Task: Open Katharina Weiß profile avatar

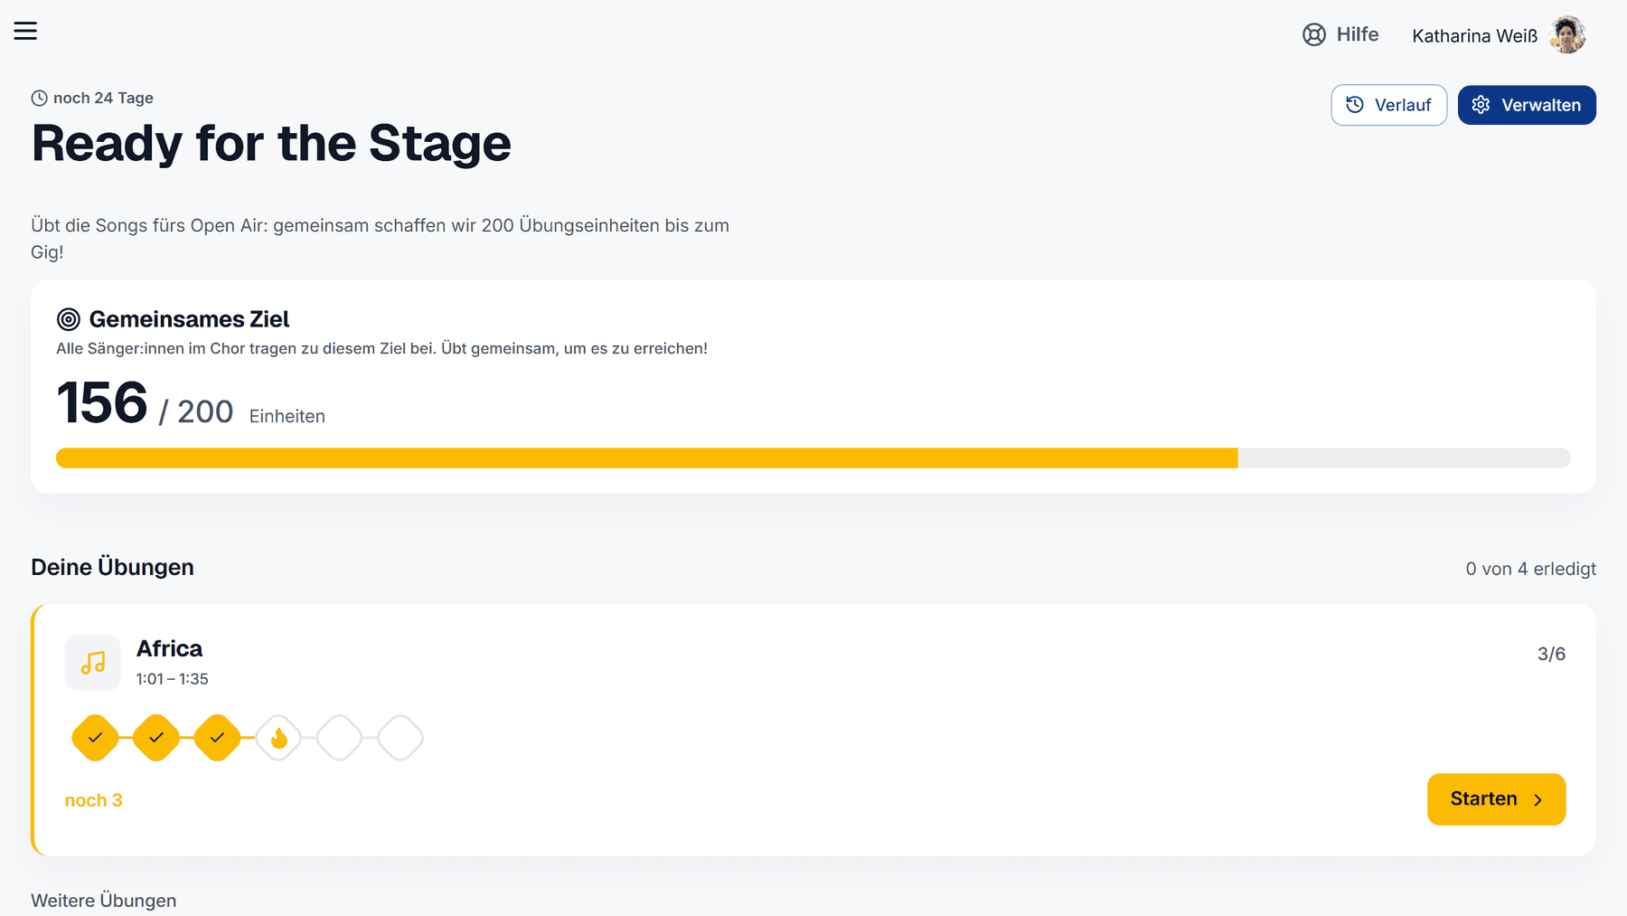Action: tap(1567, 34)
